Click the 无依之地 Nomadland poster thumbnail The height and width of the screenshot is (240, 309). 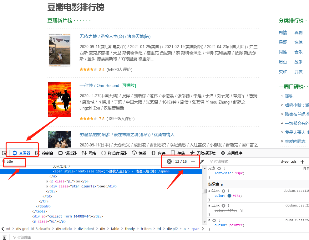[59, 51]
